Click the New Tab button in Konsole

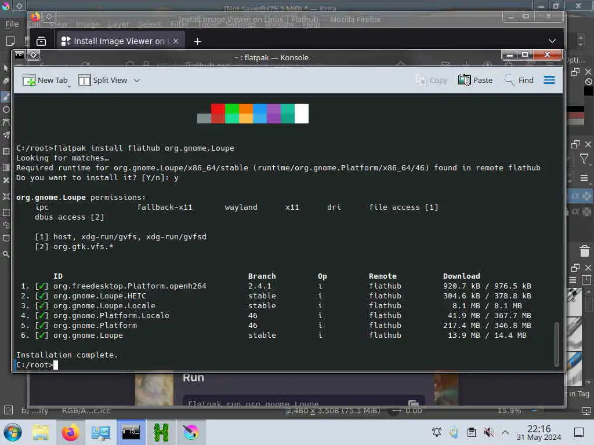point(45,80)
